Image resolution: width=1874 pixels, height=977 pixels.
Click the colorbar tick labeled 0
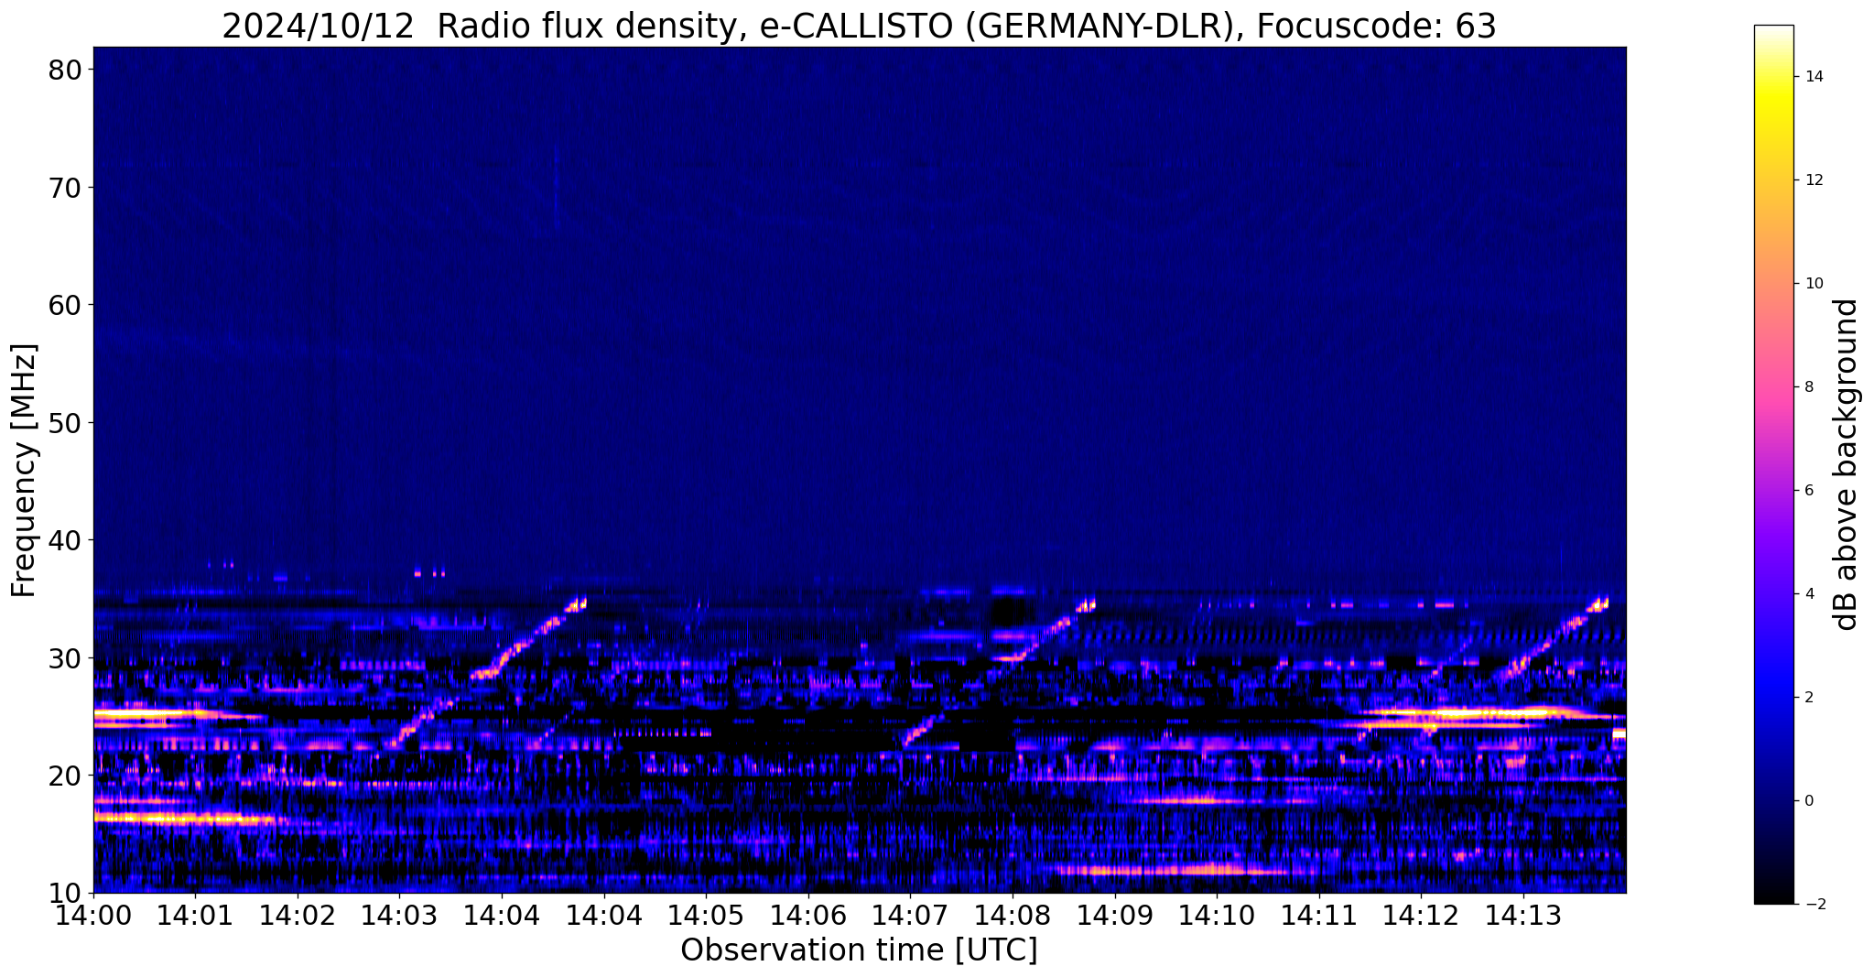click(x=1809, y=801)
